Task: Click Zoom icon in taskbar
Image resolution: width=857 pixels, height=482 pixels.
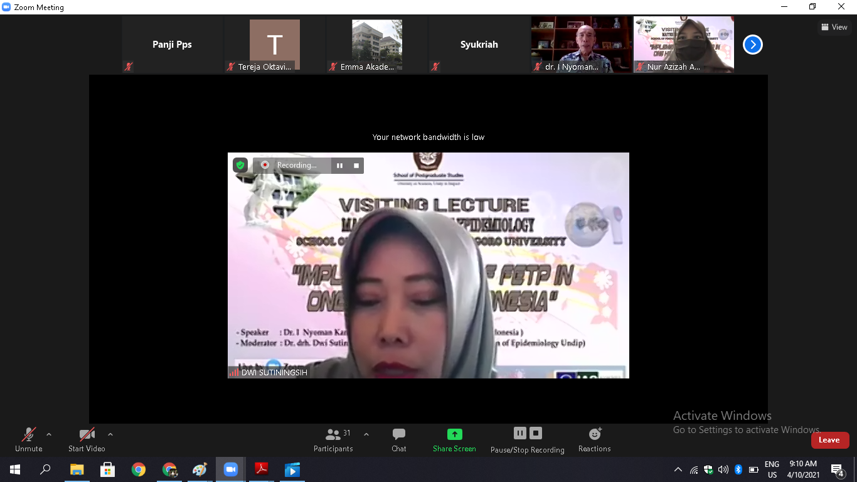Action: click(x=231, y=469)
